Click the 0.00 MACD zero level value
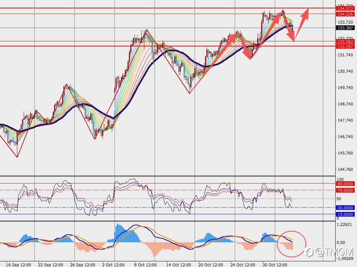The image size is (357, 267). point(341,243)
